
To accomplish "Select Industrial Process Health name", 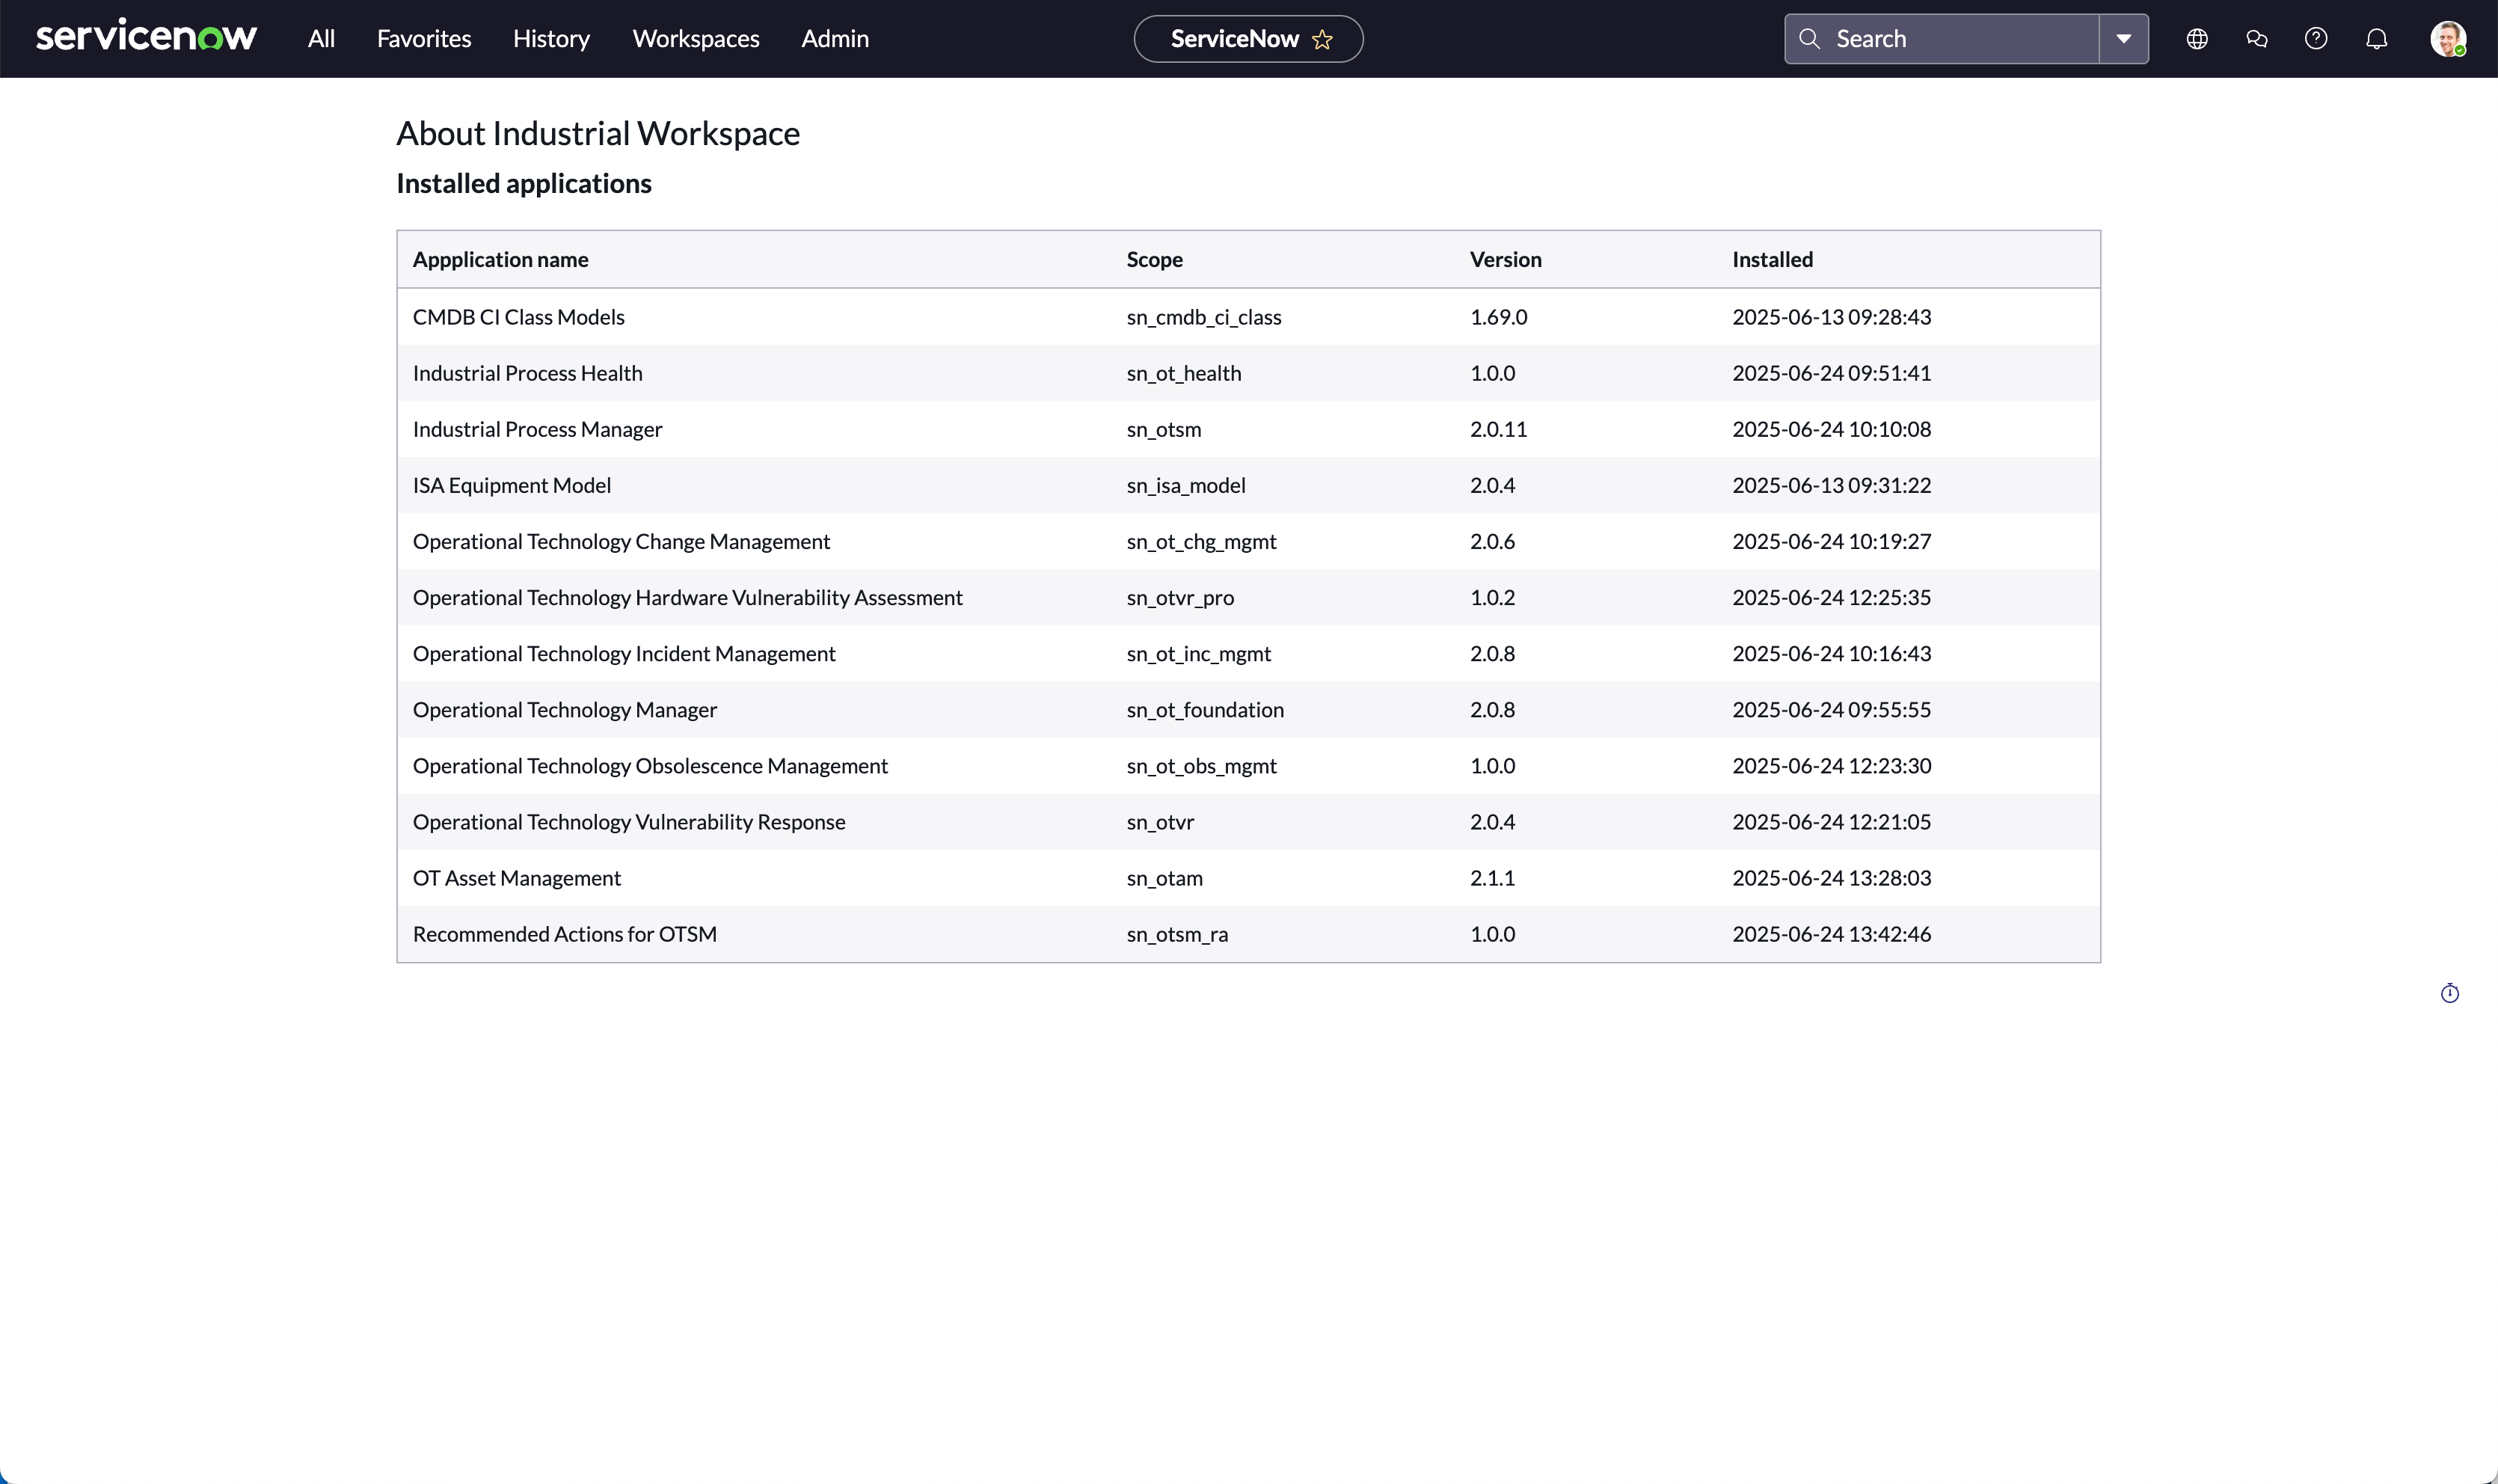I will tap(528, 373).
